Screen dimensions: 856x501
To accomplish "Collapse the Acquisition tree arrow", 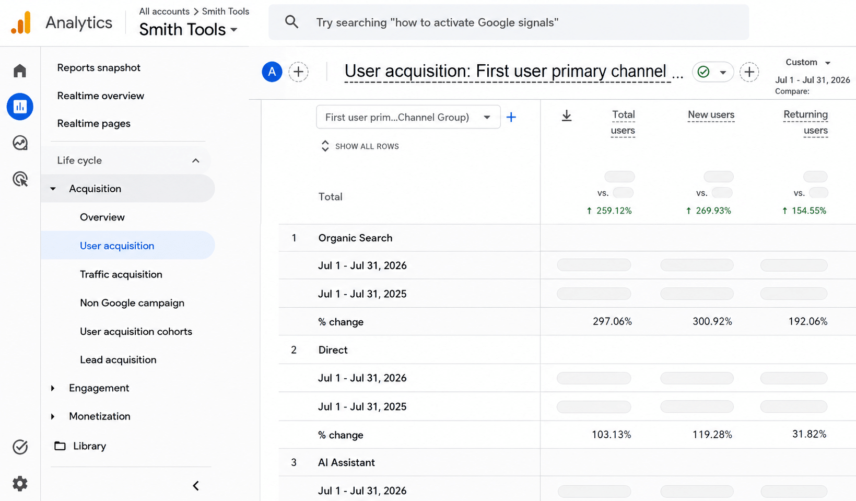I will (x=53, y=189).
